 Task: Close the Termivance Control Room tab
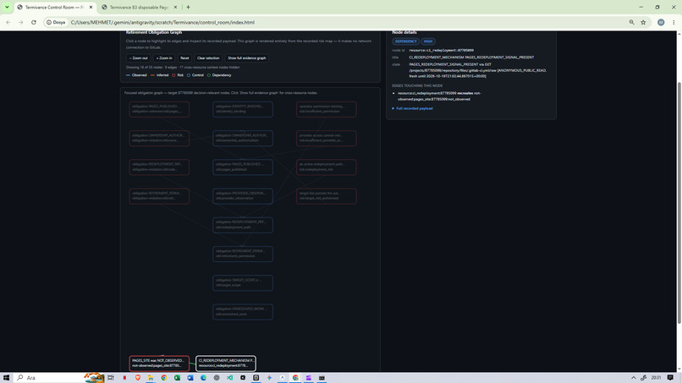click(x=91, y=8)
